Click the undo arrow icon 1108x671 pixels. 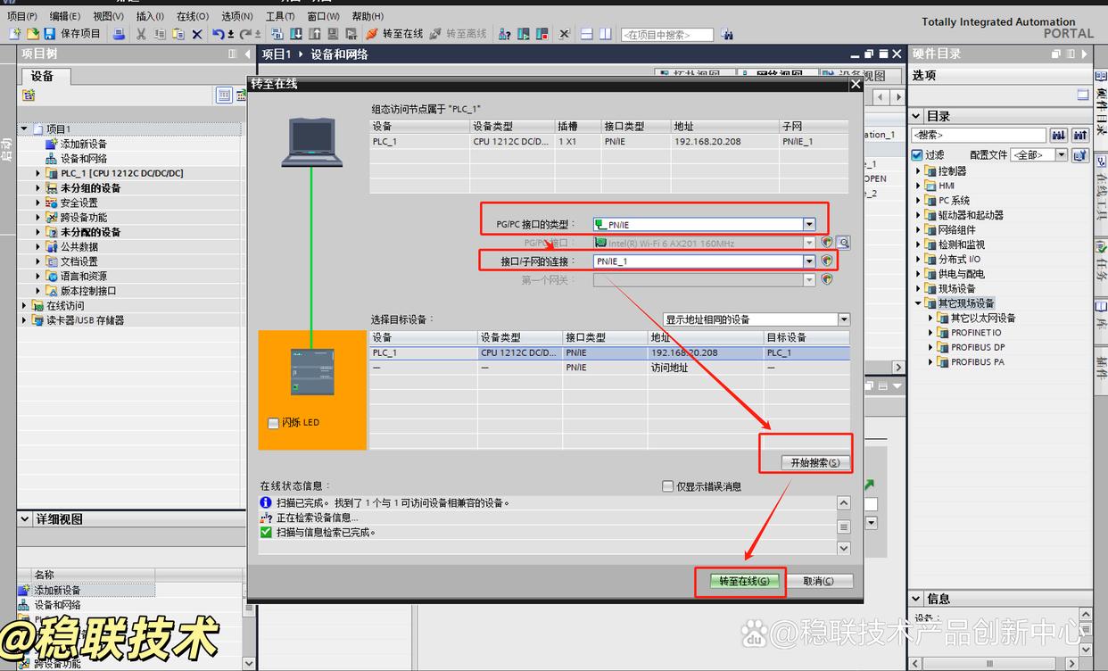(219, 34)
